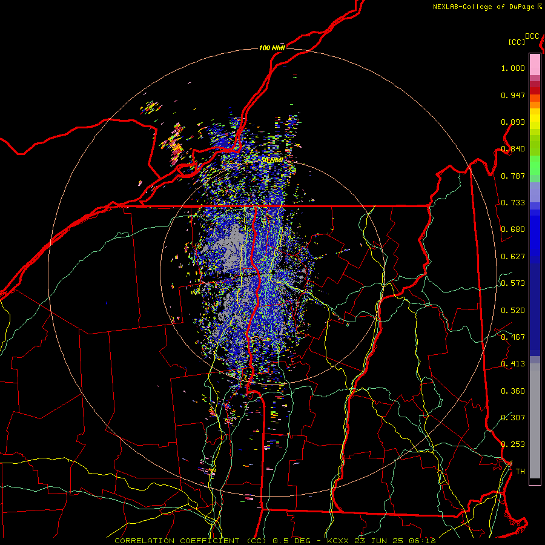The width and height of the screenshot is (545, 545).
Task: Click the 0.680 legend value
Action: (x=513, y=230)
